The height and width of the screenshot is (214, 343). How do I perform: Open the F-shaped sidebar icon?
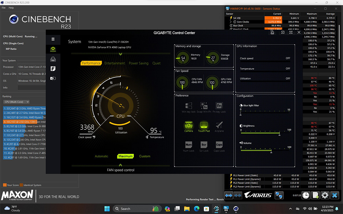(x=53, y=69)
